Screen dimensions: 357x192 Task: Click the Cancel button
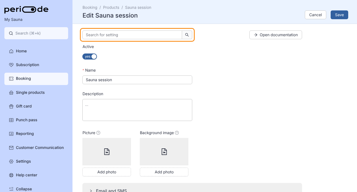[316, 15]
